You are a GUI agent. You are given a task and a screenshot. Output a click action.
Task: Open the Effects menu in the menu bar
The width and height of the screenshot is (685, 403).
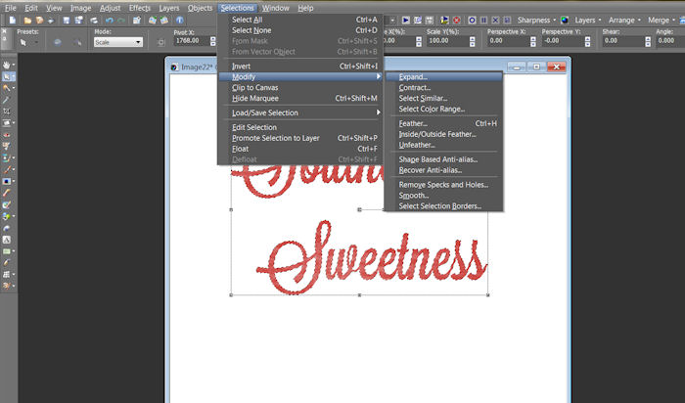tap(139, 7)
